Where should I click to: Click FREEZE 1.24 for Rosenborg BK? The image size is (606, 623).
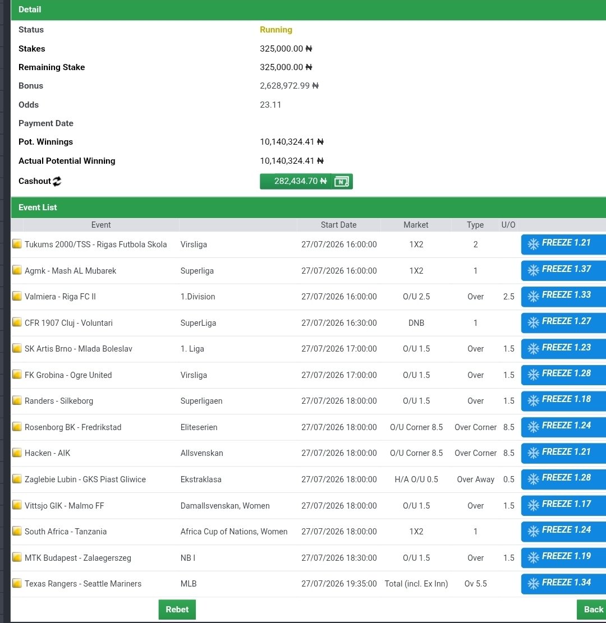click(x=563, y=427)
